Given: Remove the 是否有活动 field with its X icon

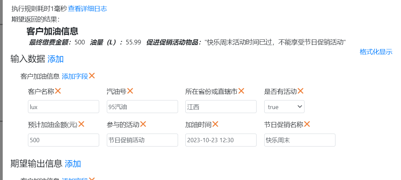Looking at the screenshot, I should click(301, 91).
